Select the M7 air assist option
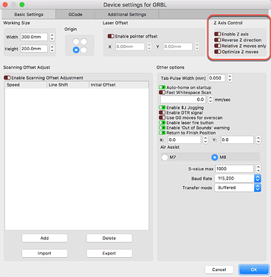The width and height of the screenshot is (271, 277). 165,157
